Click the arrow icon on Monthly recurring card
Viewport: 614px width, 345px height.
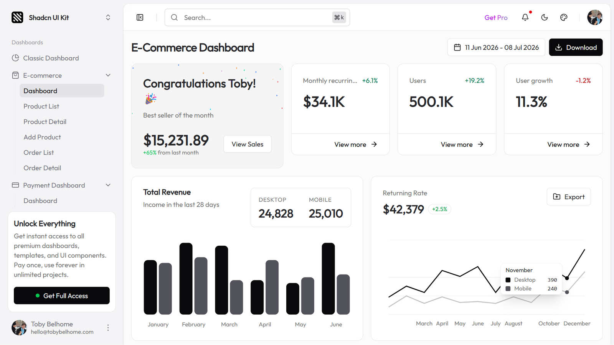pos(374,144)
